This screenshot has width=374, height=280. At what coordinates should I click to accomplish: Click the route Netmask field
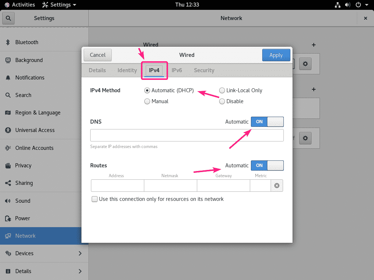click(171, 186)
